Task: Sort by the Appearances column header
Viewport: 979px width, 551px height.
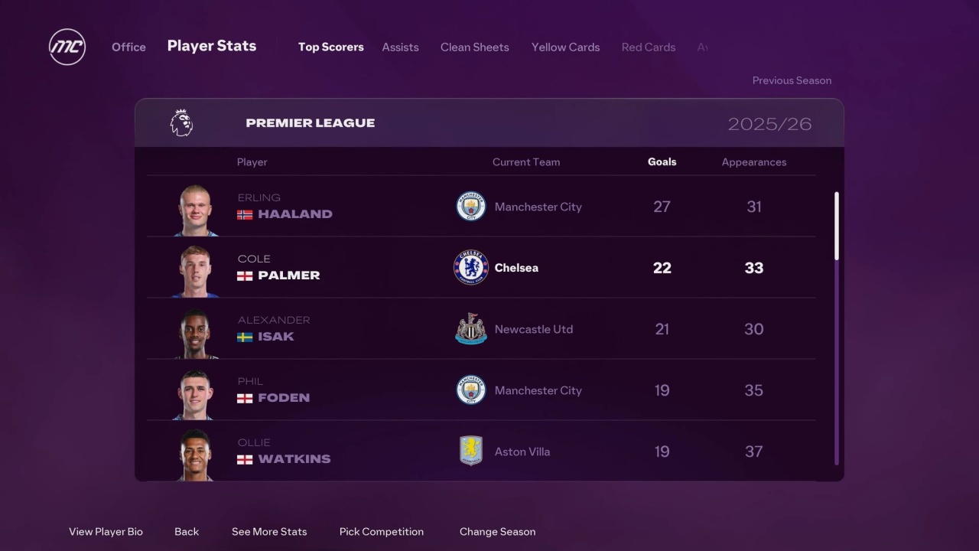Action: tap(753, 162)
